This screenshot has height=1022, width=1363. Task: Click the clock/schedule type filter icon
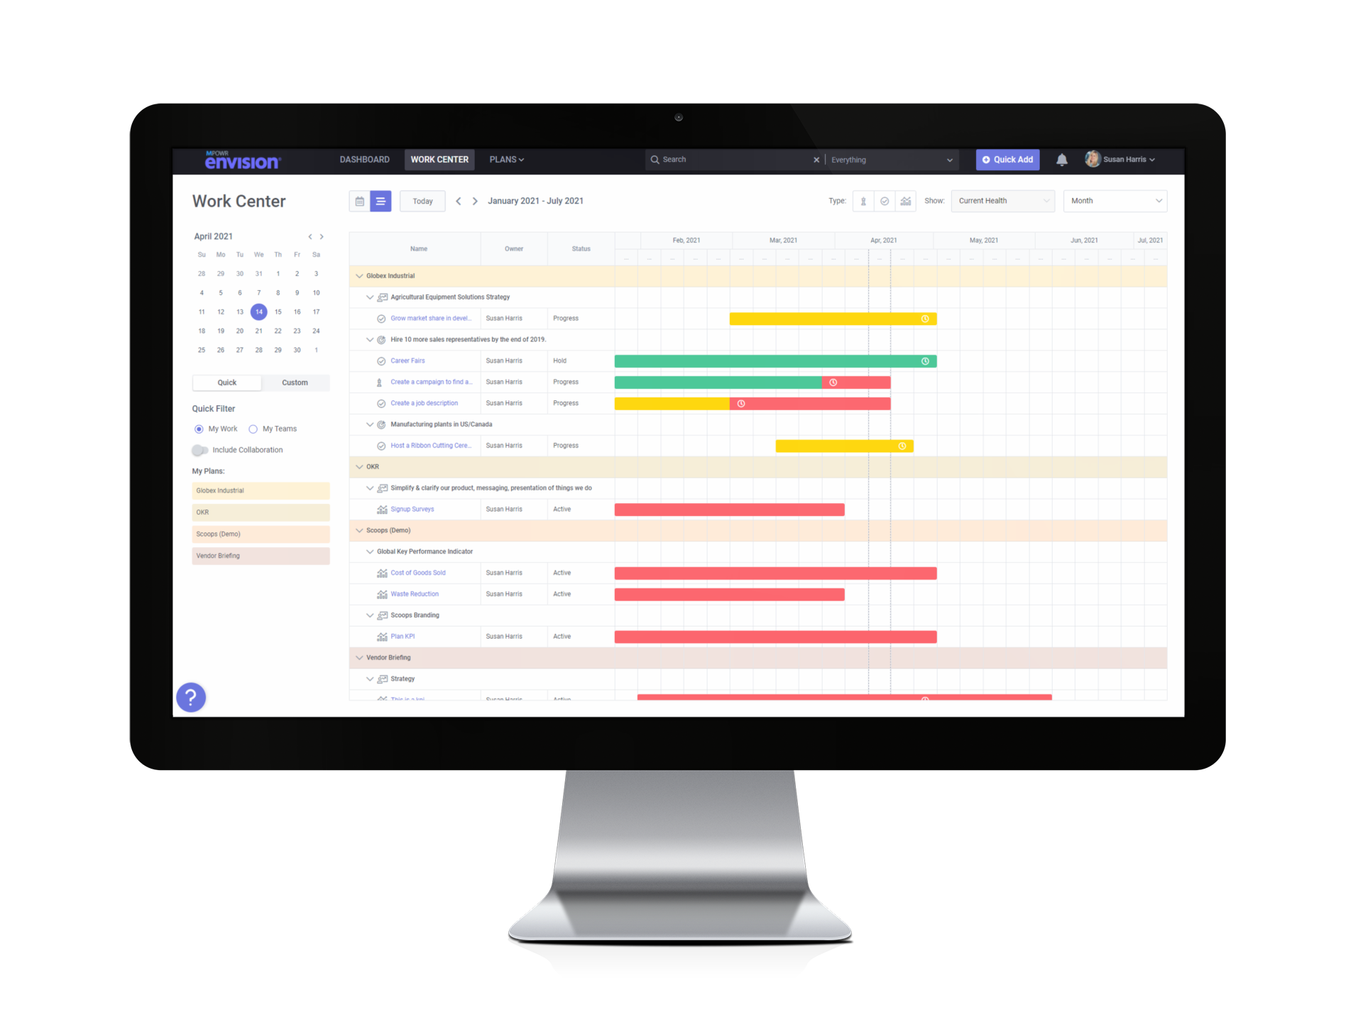tap(883, 202)
